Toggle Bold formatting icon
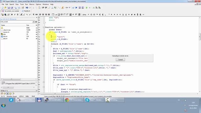Screen dimensions: 201x113 [x=12, y=15]
